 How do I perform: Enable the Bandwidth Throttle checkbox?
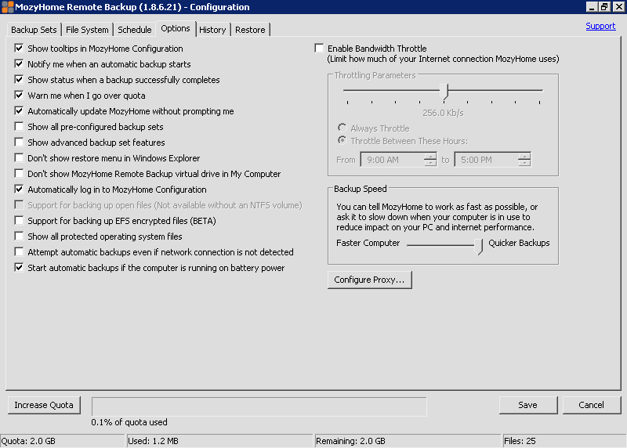point(319,49)
